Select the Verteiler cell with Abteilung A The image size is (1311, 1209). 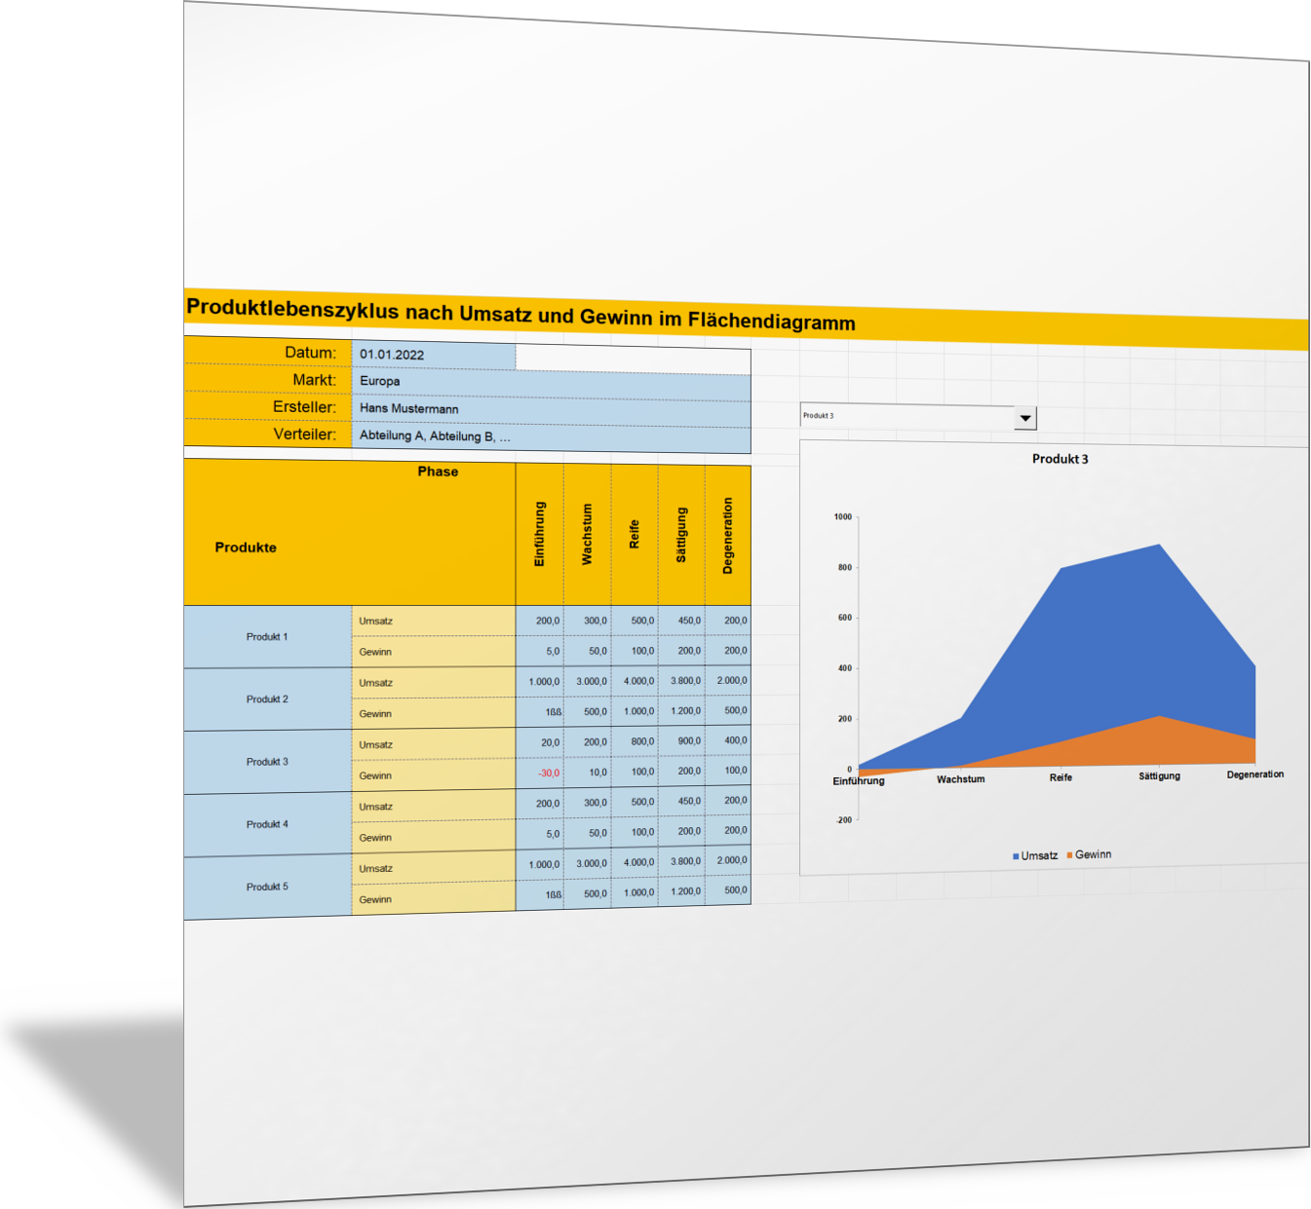pos(551,436)
